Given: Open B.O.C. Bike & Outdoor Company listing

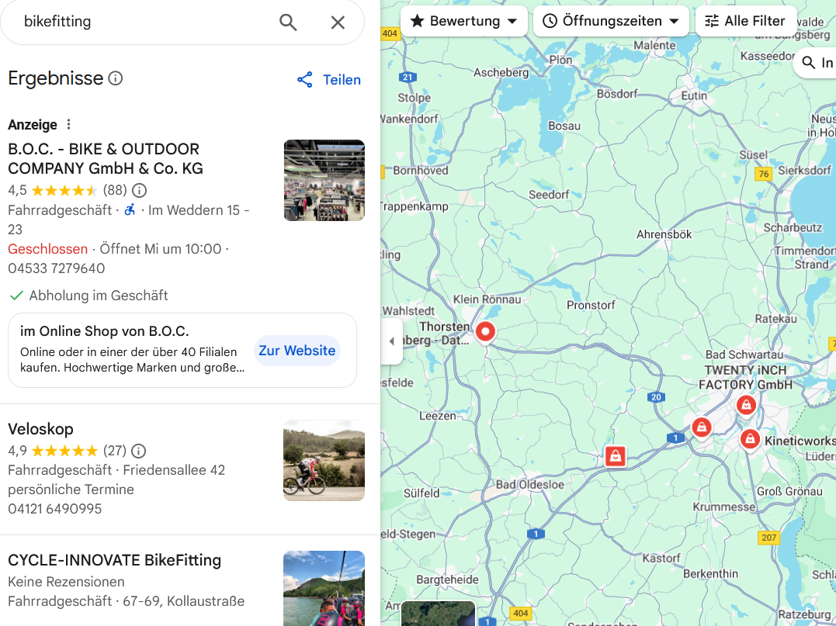Looking at the screenshot, I should pos(106,158).
